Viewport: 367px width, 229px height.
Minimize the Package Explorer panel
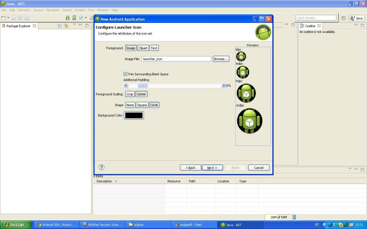click(x=80, y=25)
